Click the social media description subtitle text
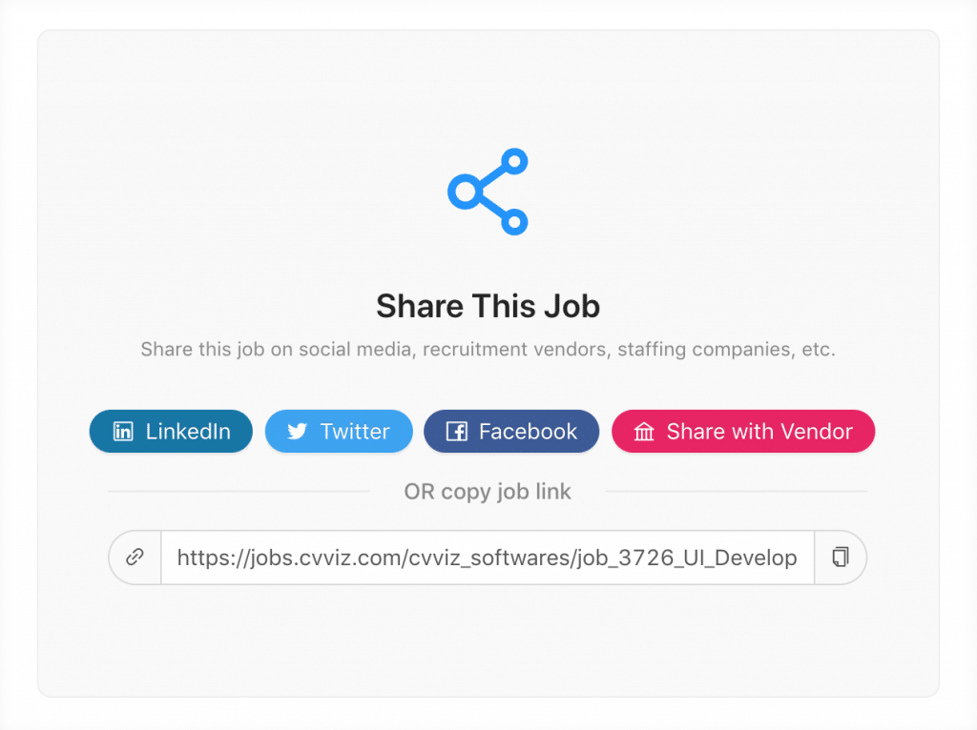 coord(488,349)
